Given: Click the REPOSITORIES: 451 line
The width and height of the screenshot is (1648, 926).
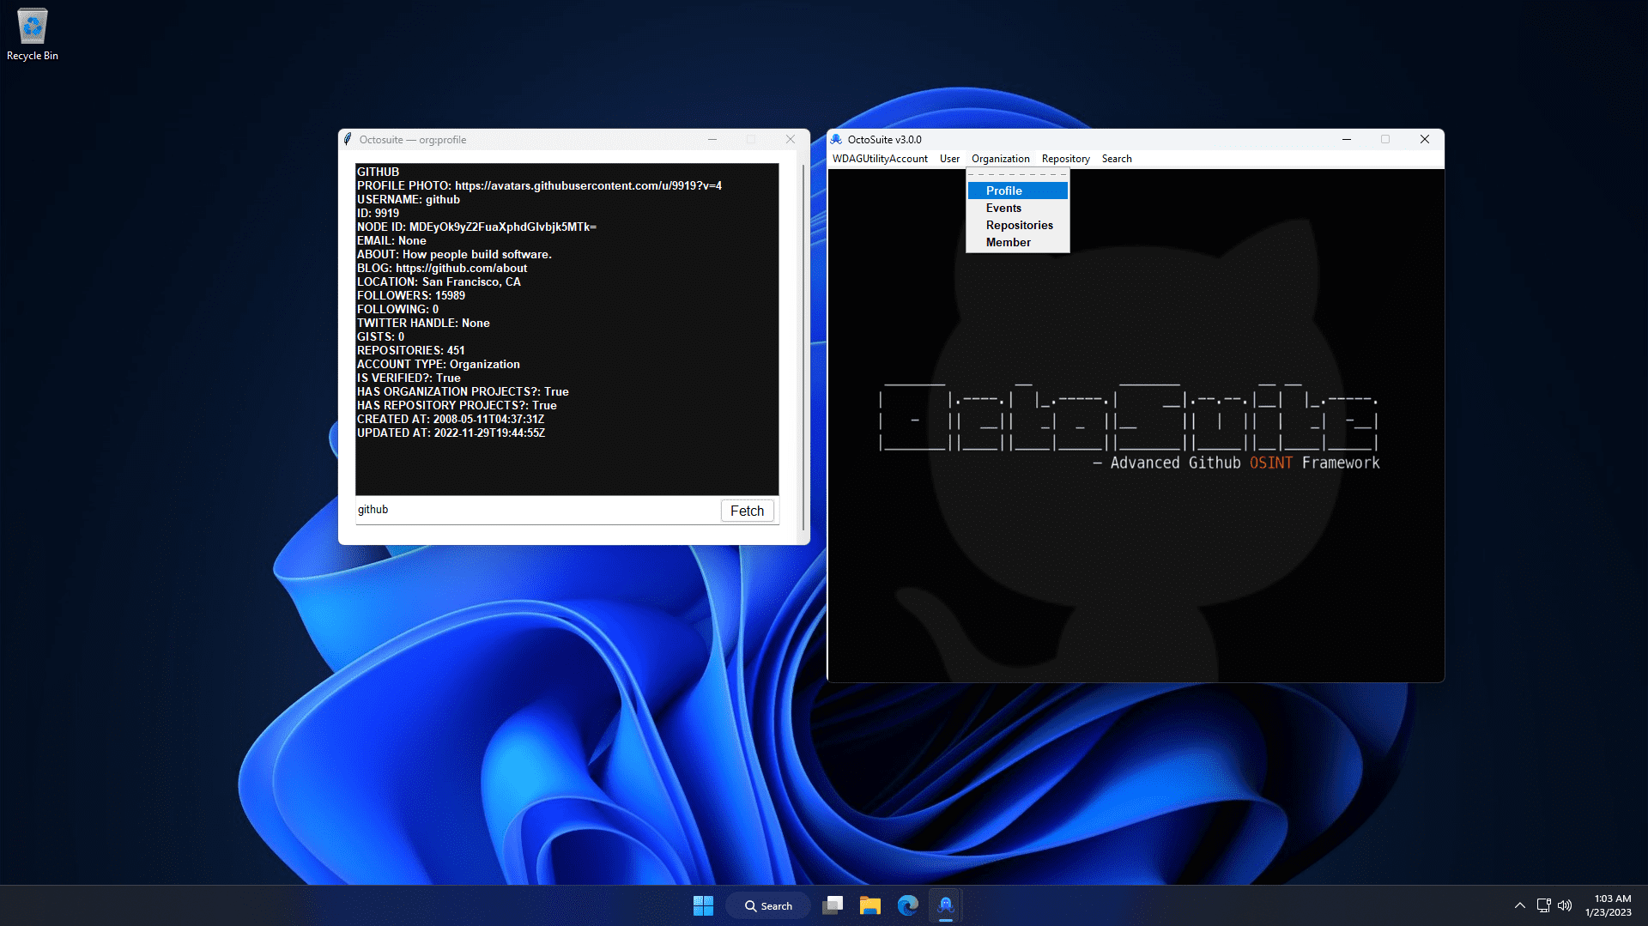Looking at the screenshot, I should [411, 350].
